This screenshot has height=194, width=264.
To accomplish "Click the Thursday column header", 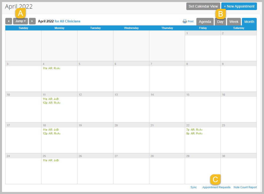I will pos(167,28).
